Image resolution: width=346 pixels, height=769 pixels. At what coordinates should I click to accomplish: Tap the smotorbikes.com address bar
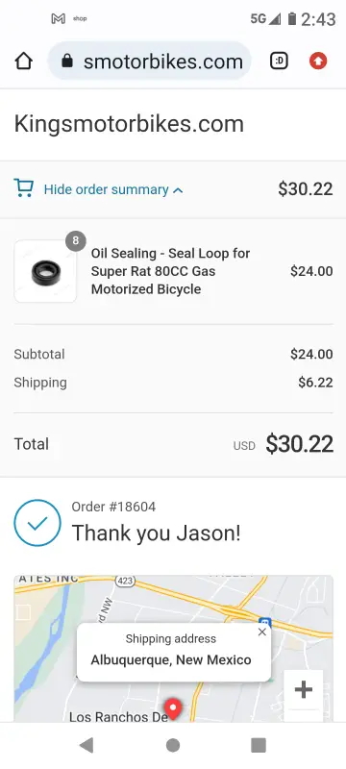click(150, 62)
